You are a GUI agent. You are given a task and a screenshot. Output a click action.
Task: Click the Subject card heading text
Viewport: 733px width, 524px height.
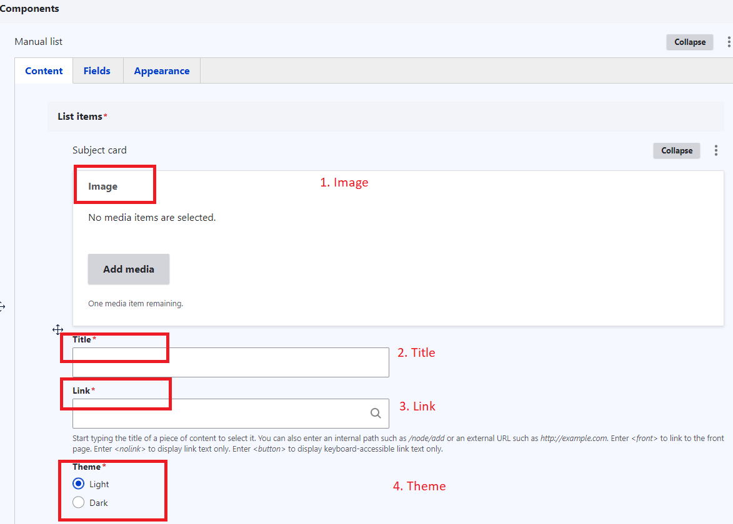click(99, 150)
